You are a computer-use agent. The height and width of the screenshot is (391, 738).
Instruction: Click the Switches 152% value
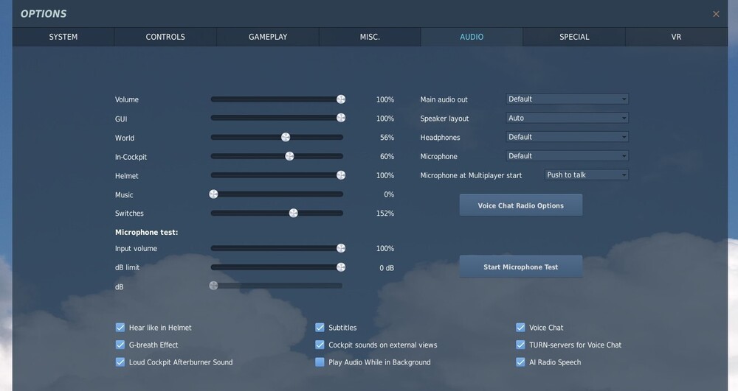pos(385,213)
